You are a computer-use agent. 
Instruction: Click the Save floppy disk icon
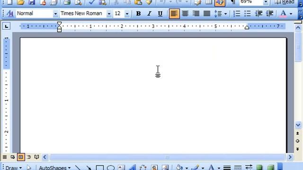(32, 2)
